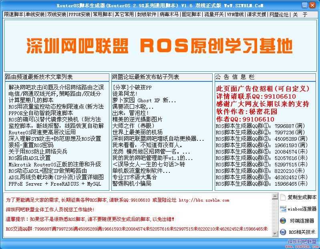Viewport: 320px width, 249px height.
Task: Open article PPPOE全自动智能限速脚本
Action: 41,113
